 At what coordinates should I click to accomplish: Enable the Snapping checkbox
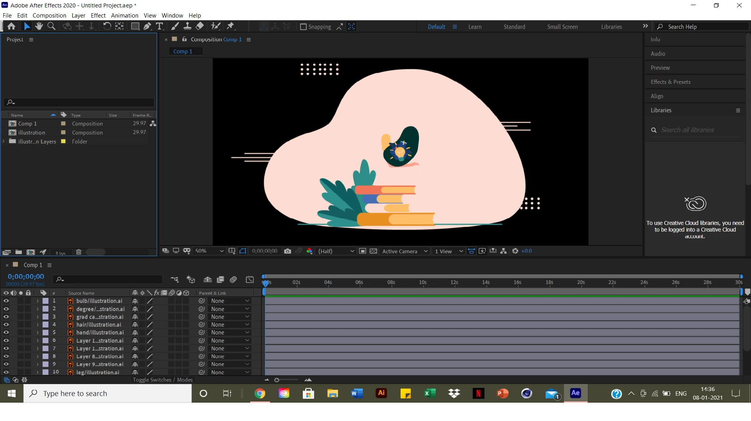click(303, 27)
